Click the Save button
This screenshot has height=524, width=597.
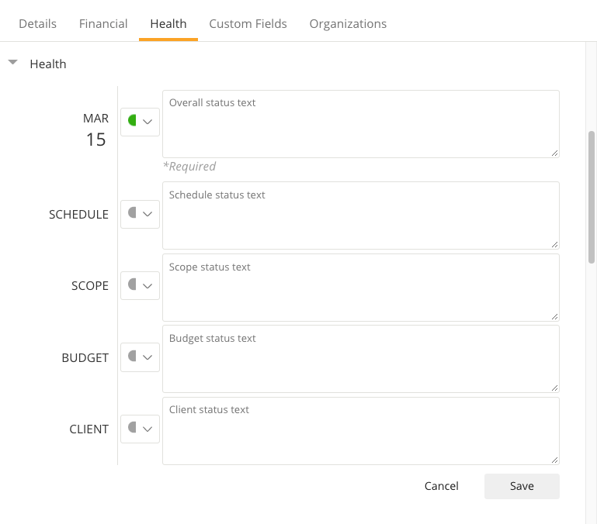click(522, 486)
